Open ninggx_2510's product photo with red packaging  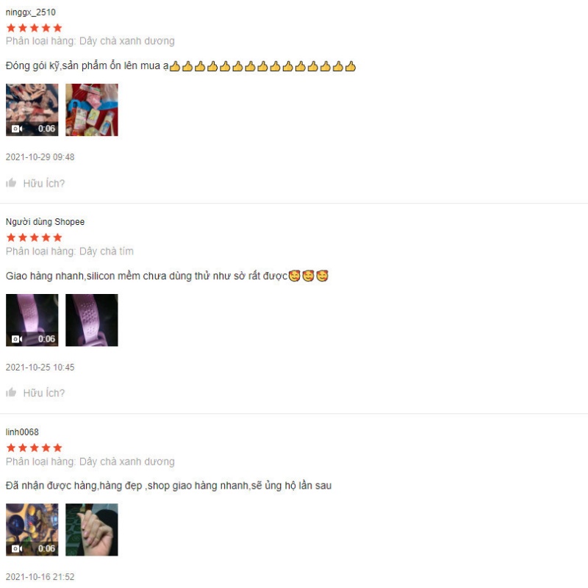tap(91, 110)
